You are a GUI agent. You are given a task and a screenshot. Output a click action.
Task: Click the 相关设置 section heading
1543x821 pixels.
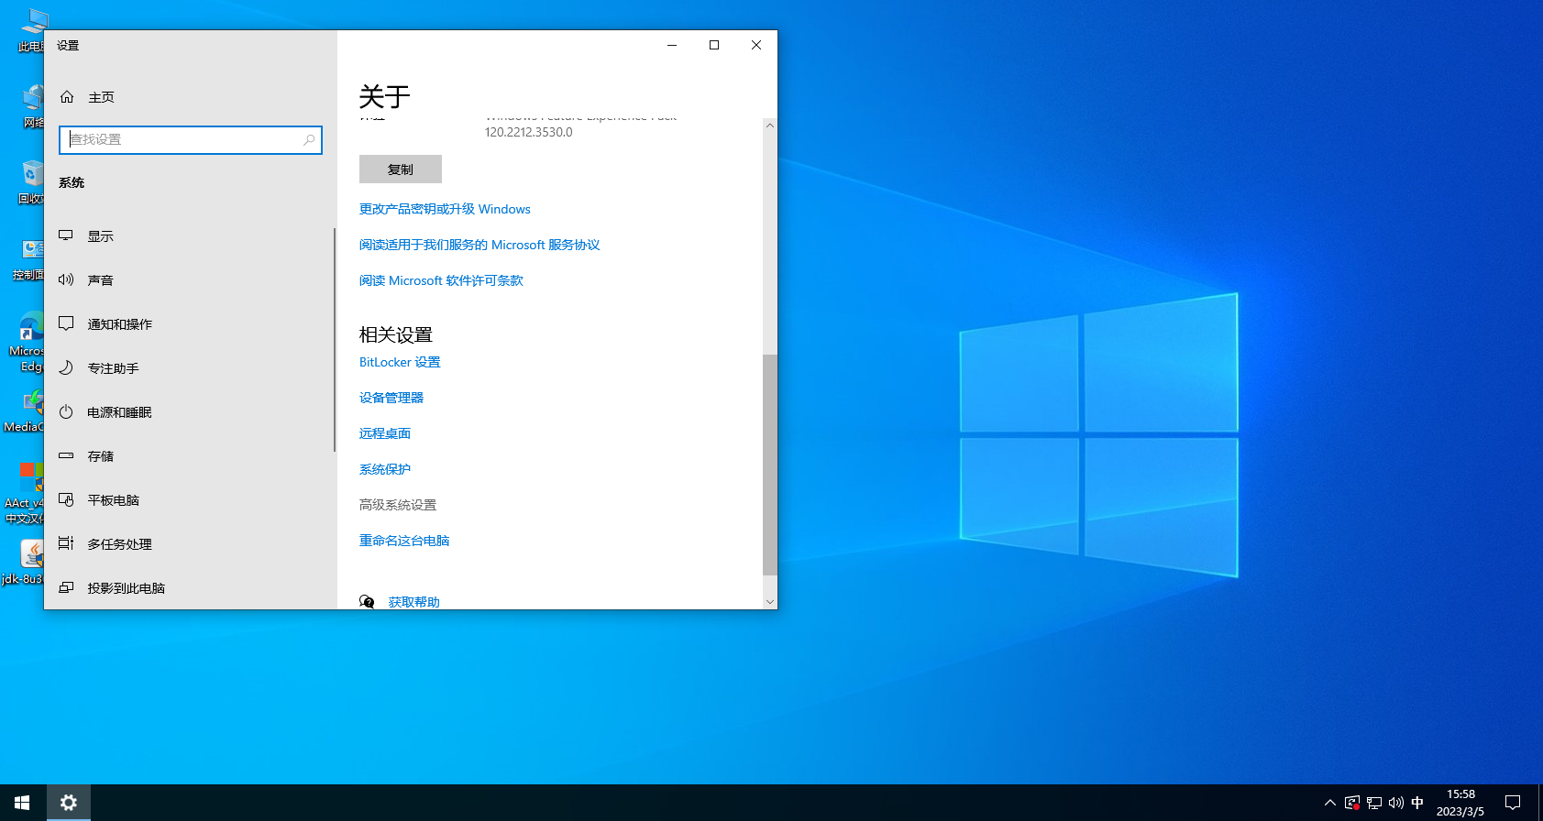click(396, 334)
